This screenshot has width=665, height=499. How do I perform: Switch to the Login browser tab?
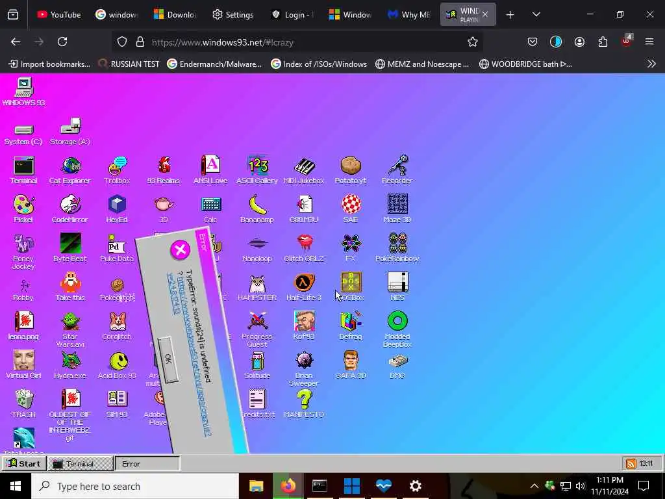(292, 15)
